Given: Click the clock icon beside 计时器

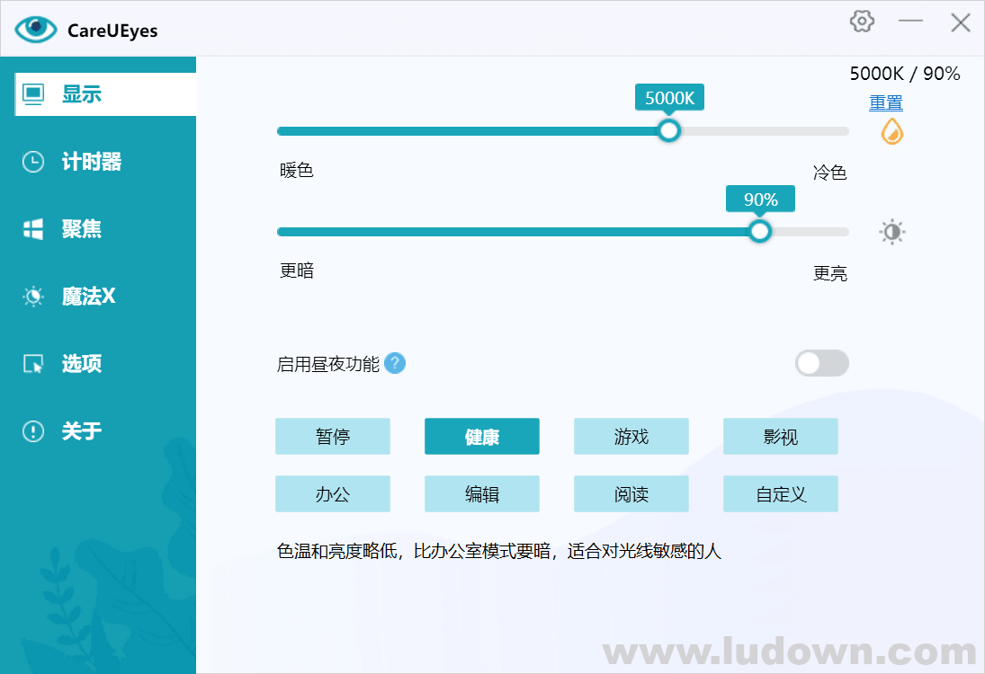Looking at the screenshot, I should (33, 162).
